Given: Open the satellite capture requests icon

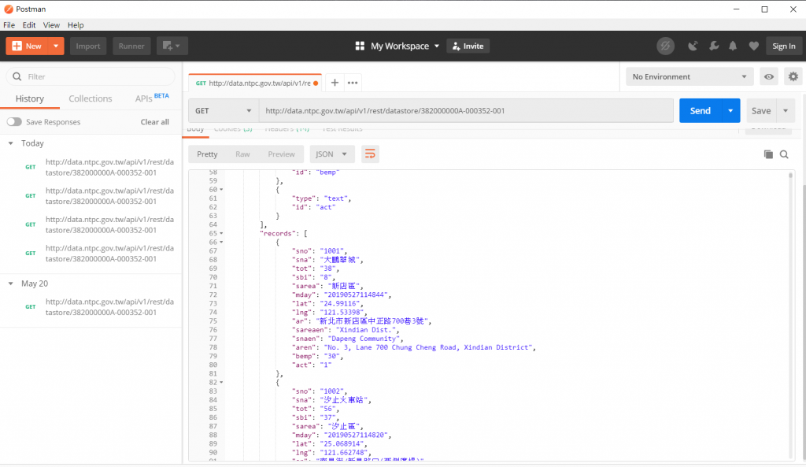Looking at the screenshot, I should [693, 46].
